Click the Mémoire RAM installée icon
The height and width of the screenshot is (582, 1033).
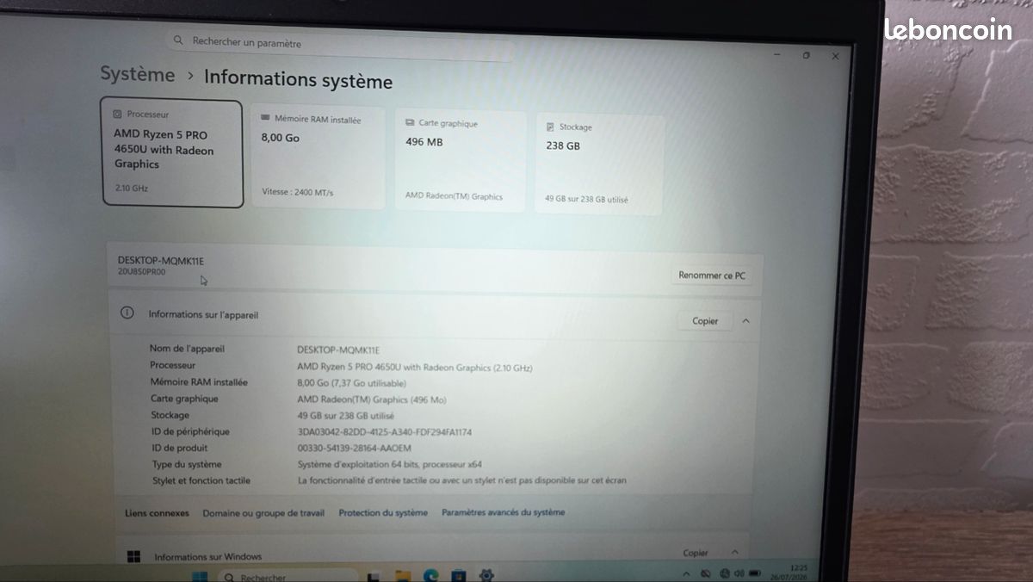click(266, 118)
